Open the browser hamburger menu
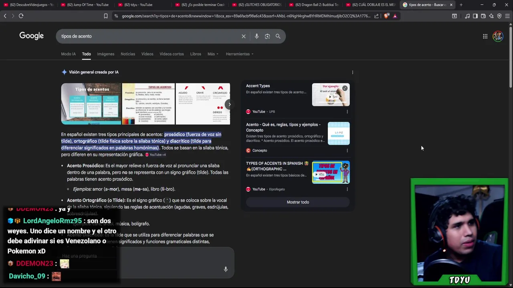Screen dimensions: 513x288 507,16
